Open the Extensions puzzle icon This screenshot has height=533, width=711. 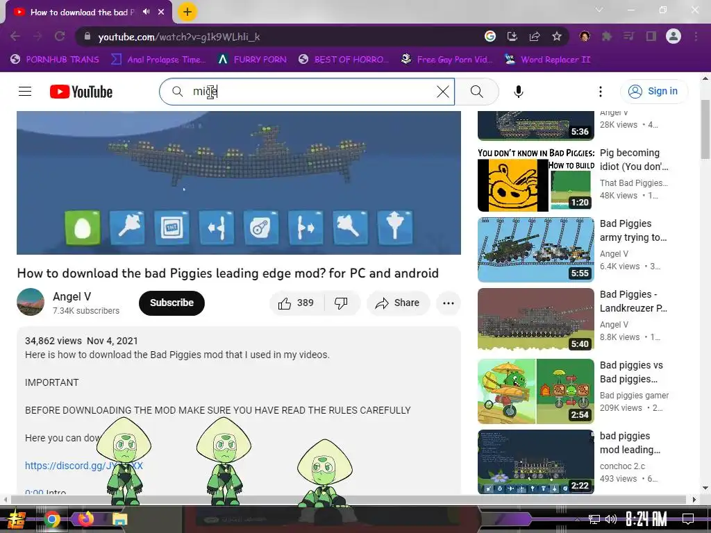pyautogui.click(x=607, y=36)
